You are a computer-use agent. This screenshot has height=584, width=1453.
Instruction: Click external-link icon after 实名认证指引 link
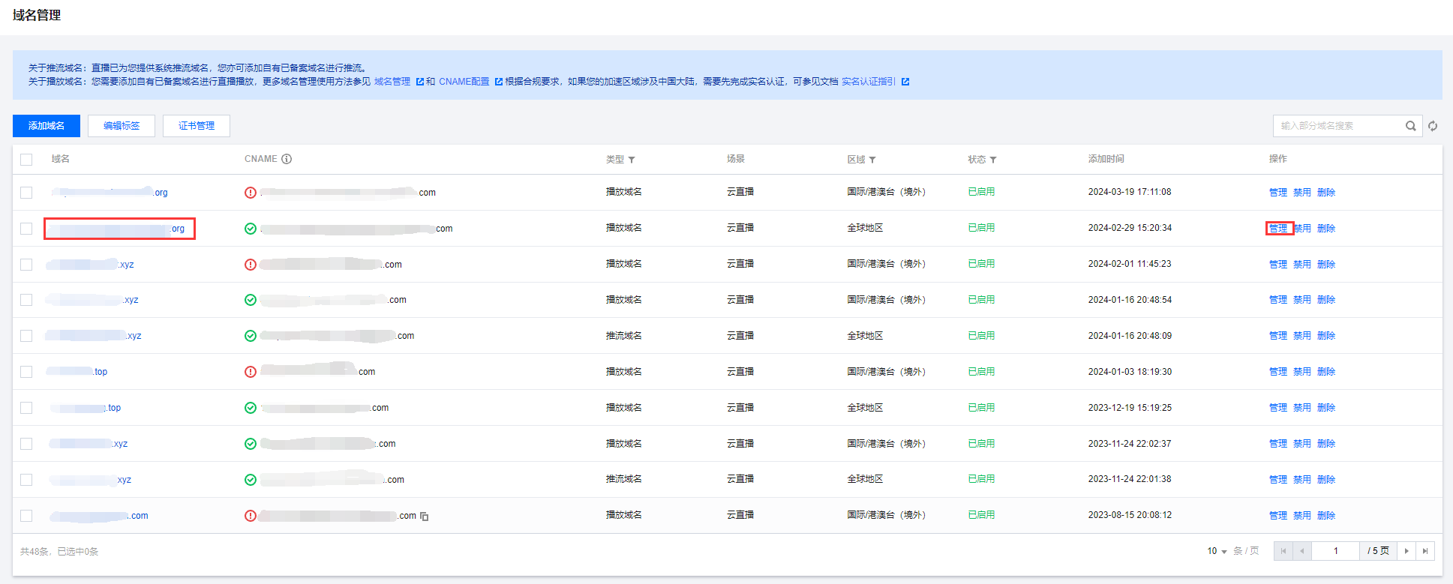[905, 82]
